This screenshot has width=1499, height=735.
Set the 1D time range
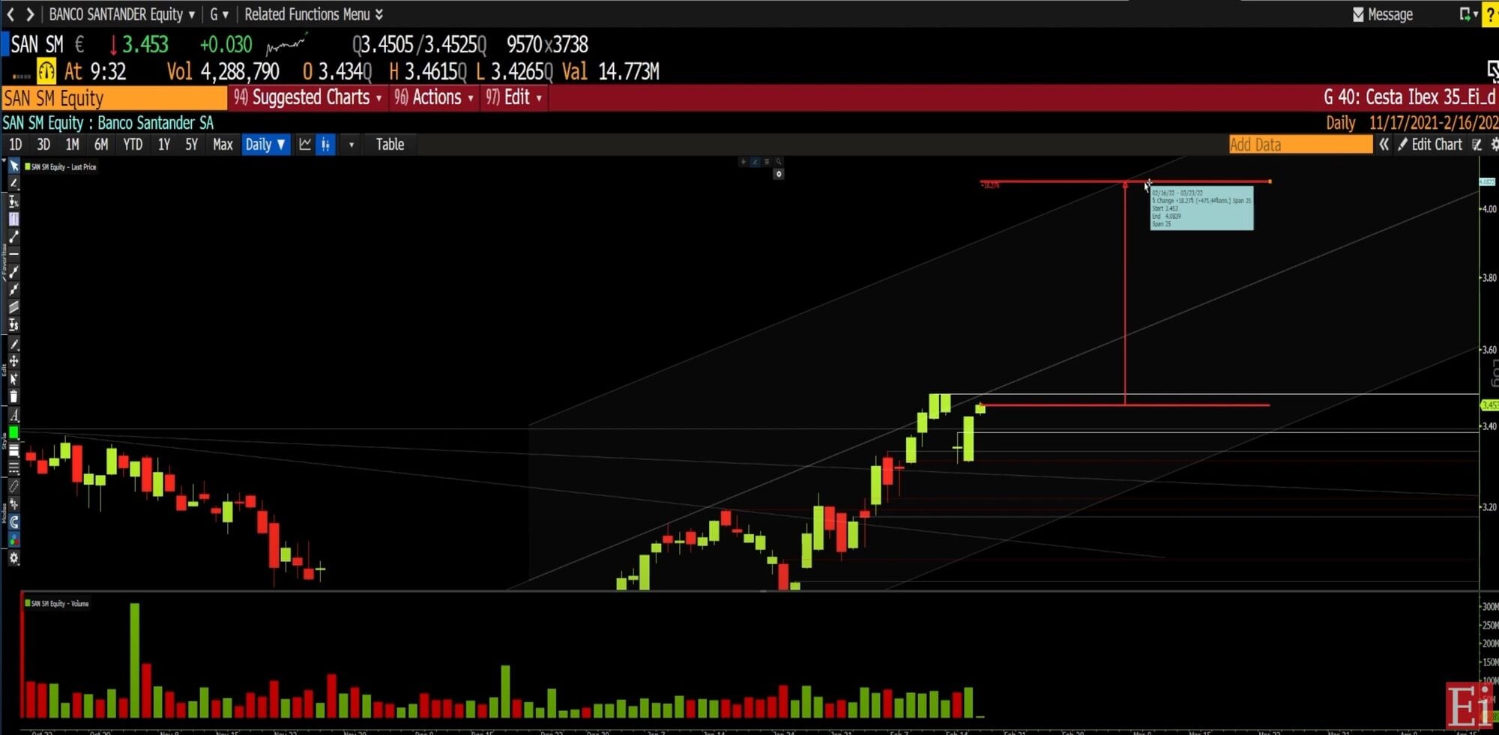coord(15,145)
